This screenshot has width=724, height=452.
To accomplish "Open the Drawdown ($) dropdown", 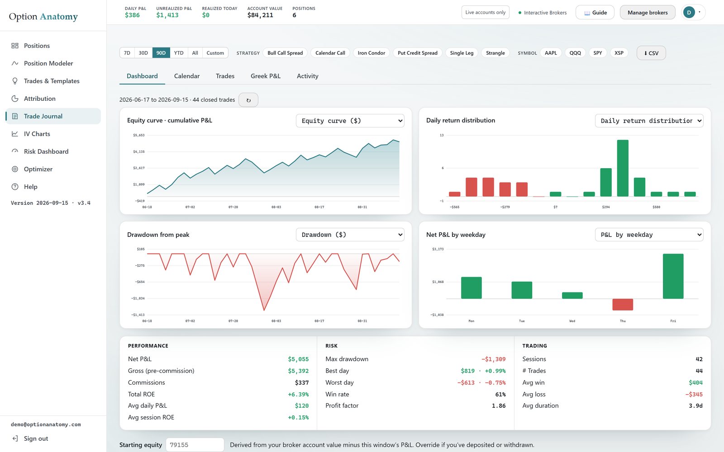I will point(350,235).
